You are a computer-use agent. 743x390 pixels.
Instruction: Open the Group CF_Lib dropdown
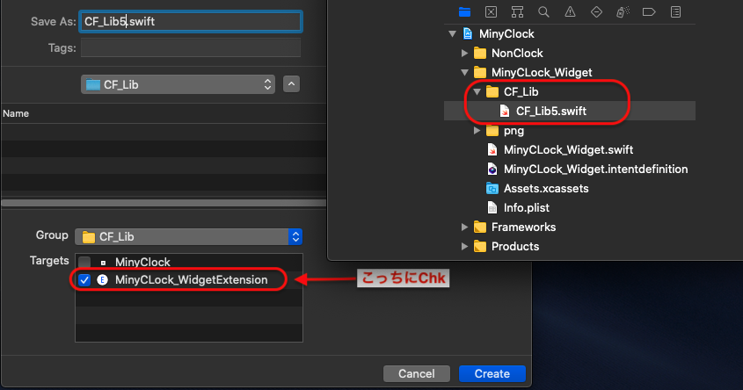pyautogui.click(x=188, y=236)
